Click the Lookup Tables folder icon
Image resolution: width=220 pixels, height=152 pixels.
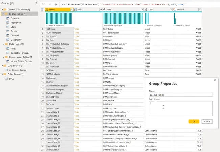coord(6,14)
